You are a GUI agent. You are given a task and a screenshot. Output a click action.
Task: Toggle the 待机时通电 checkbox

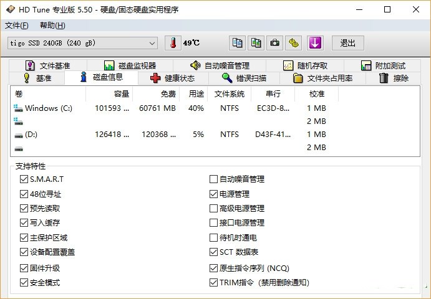[x=213, y=237]
